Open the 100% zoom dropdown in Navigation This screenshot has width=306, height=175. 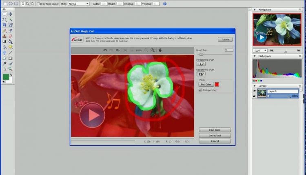260,50
